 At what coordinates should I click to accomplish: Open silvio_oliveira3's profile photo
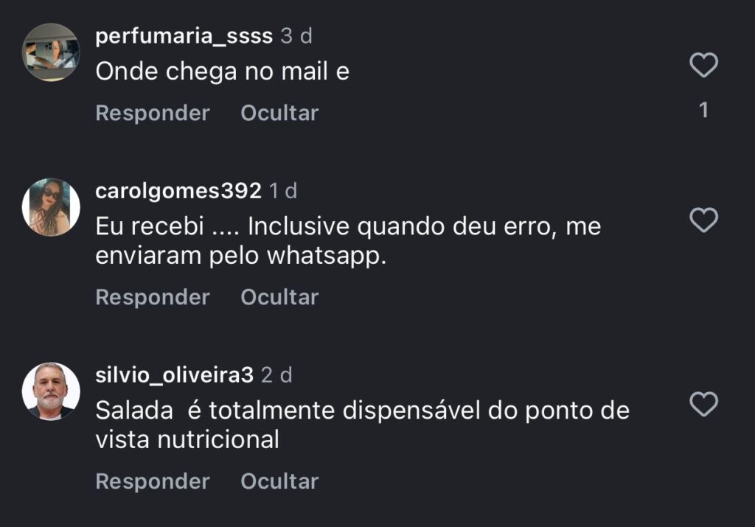(x=51, y=391)
